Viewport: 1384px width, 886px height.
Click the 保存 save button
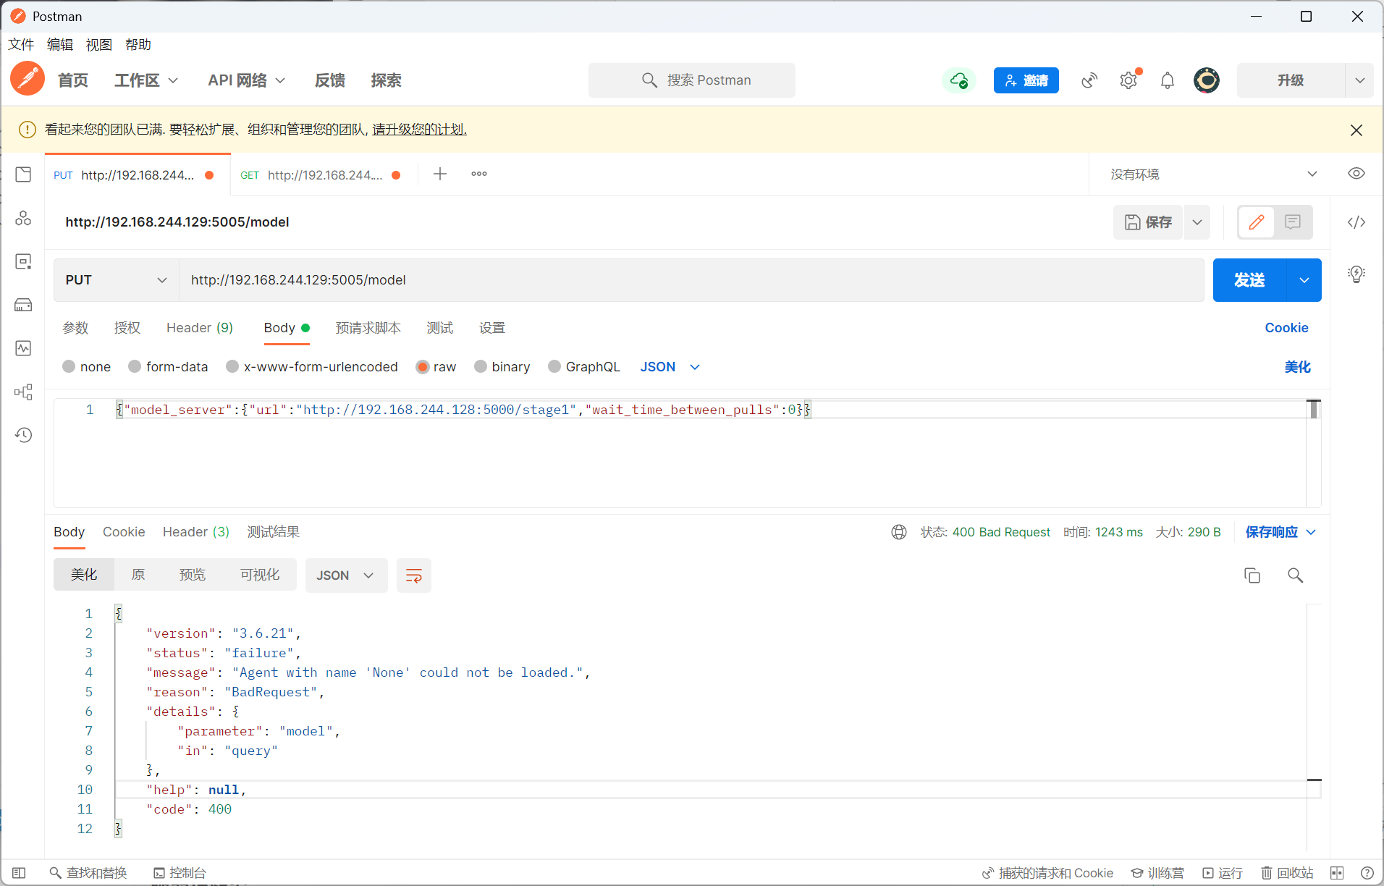click(x=1148, y=222)
